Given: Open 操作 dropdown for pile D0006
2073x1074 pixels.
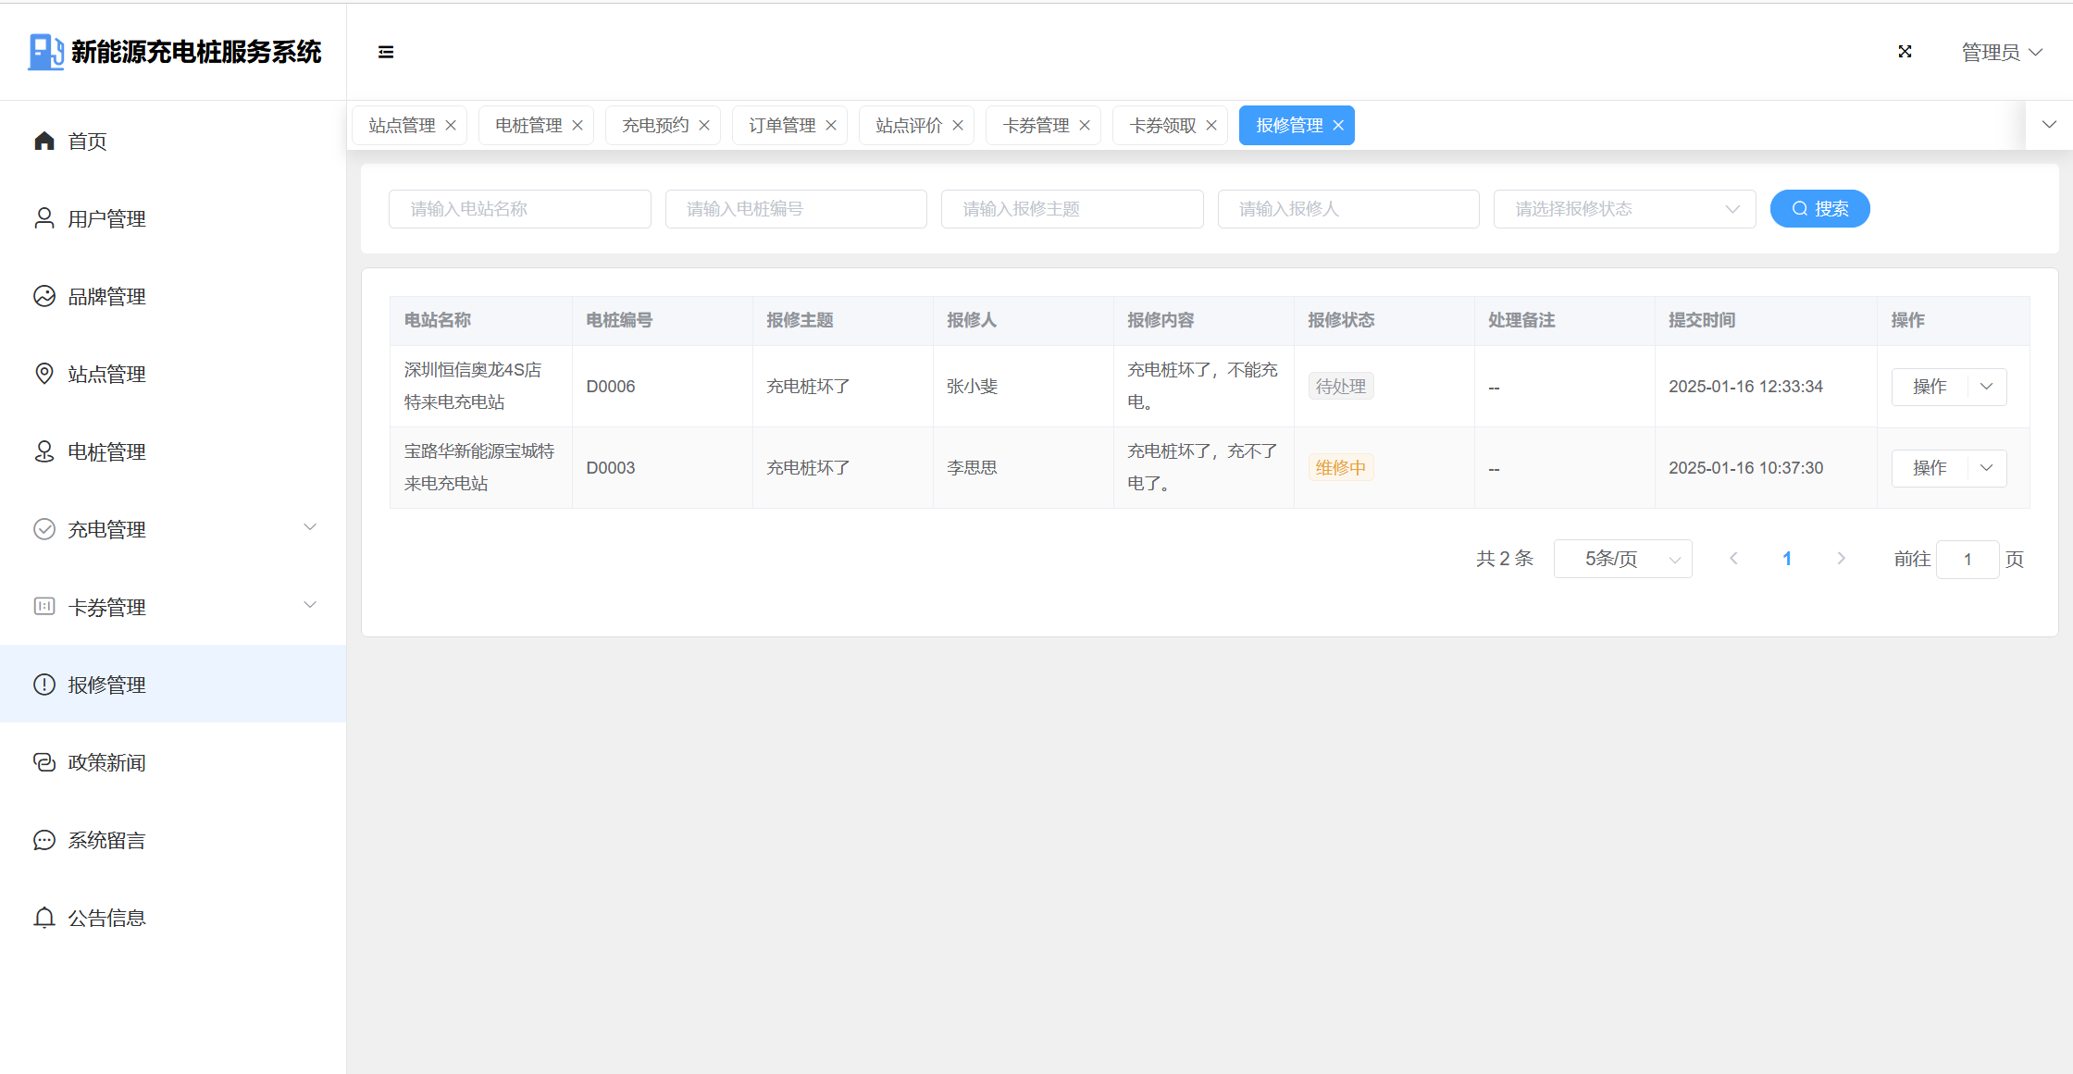Looking at the screenshot, I should (x=1986, y=387).
